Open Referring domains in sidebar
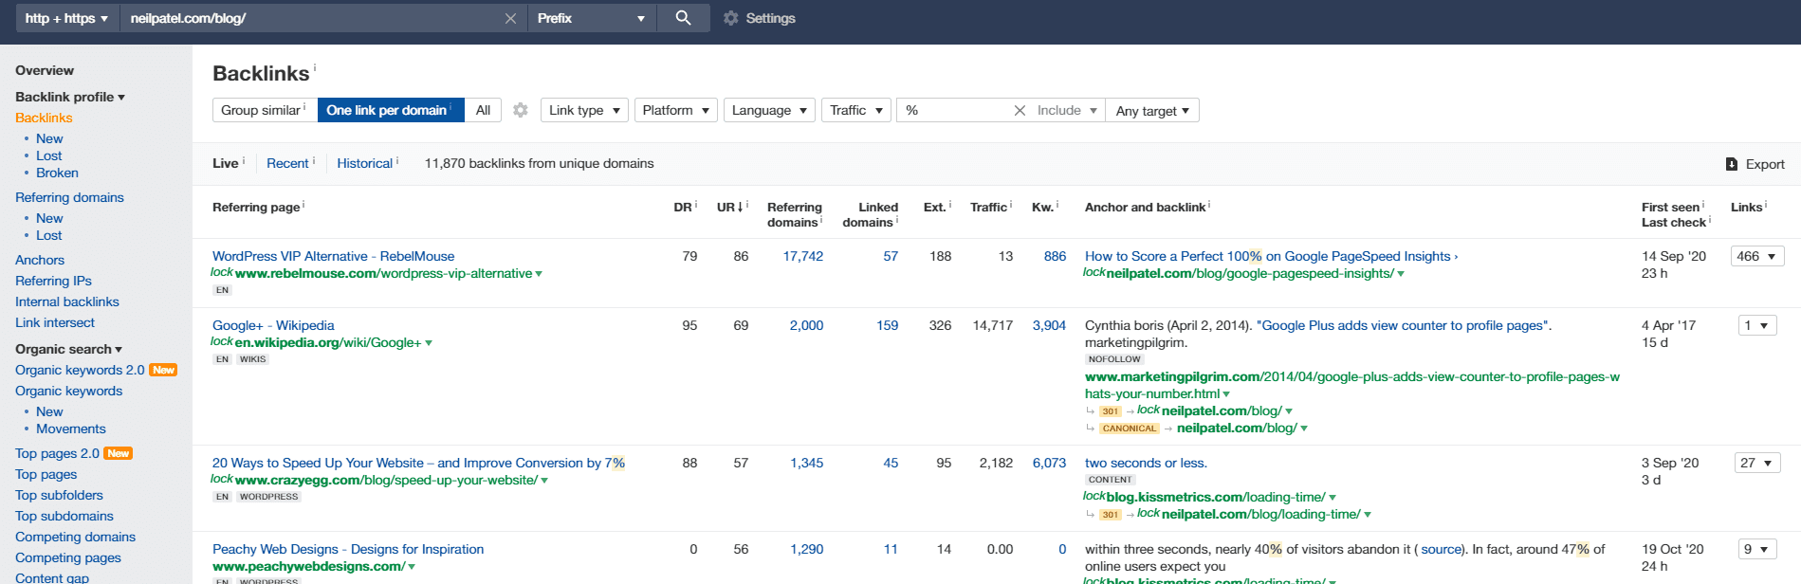 point(69,197)
